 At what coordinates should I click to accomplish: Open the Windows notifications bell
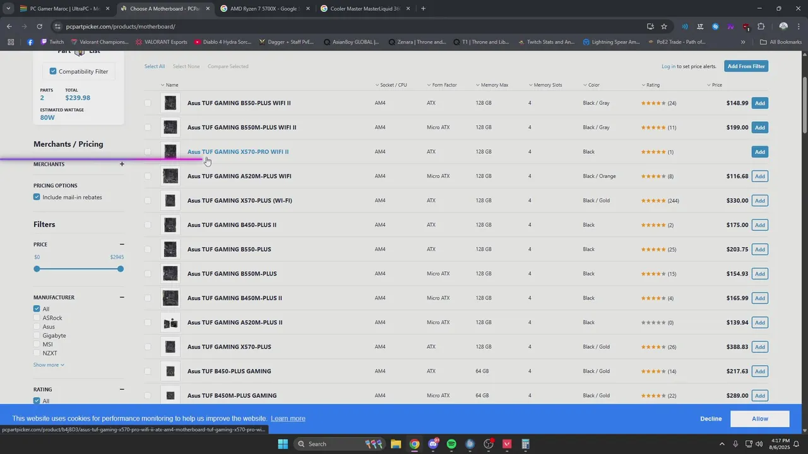(x=796, y=444)
